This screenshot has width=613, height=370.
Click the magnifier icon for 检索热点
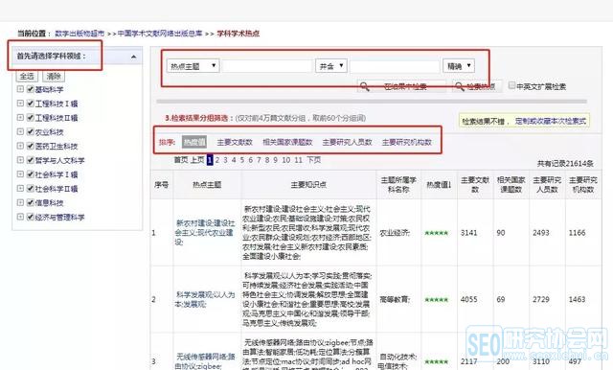(460, 86)
